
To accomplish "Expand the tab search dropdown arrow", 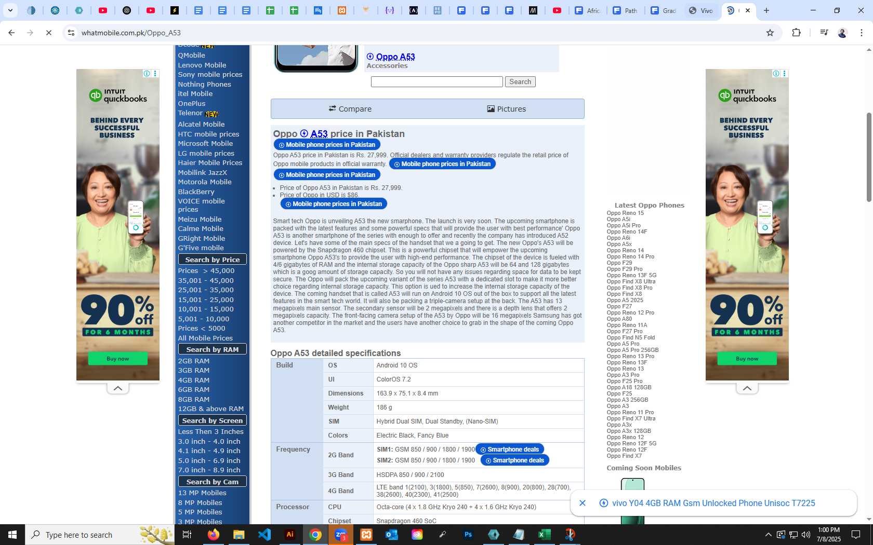I will click(10, 10).
